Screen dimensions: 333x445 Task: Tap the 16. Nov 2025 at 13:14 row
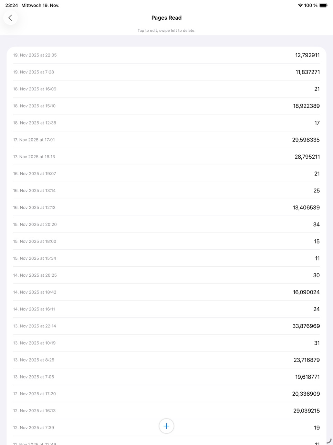pos(166,190)
